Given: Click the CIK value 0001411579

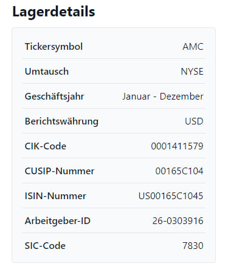Looking at the screenshot, I should pos(177,146).
